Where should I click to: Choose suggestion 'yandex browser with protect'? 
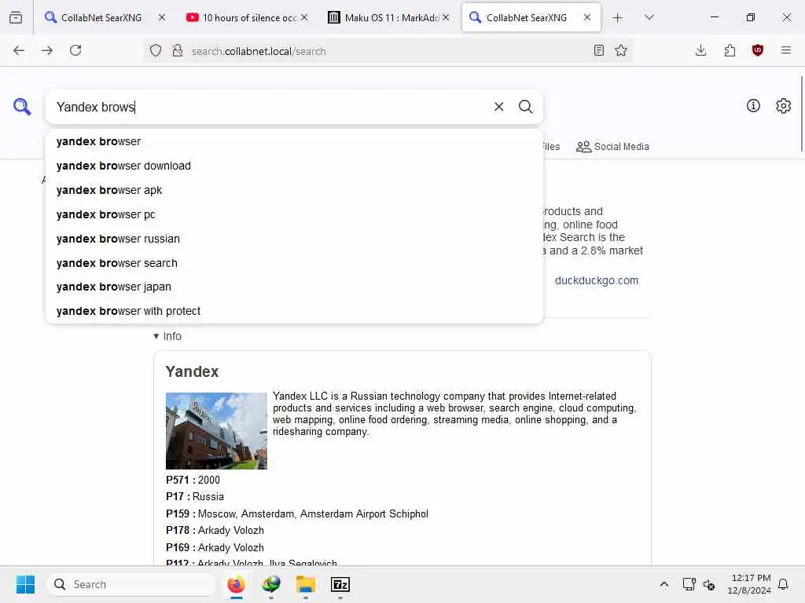(294, 311)
